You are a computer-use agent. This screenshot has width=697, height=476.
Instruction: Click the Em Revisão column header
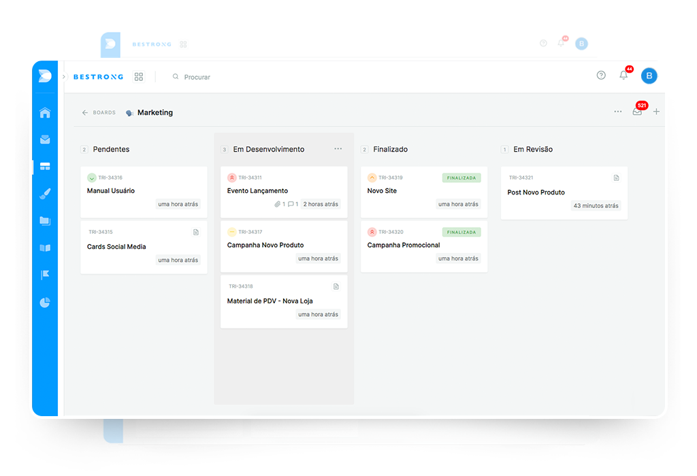[x=533, y=149]
